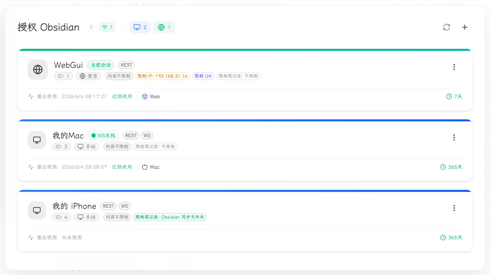Click the total count 3 beside heading

(x=91, y=27)
